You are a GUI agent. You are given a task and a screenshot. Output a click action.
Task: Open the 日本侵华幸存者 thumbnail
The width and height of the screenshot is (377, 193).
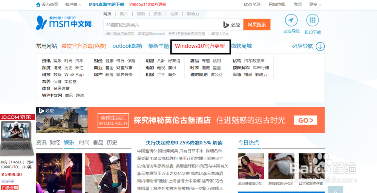(x=312, y=166)
